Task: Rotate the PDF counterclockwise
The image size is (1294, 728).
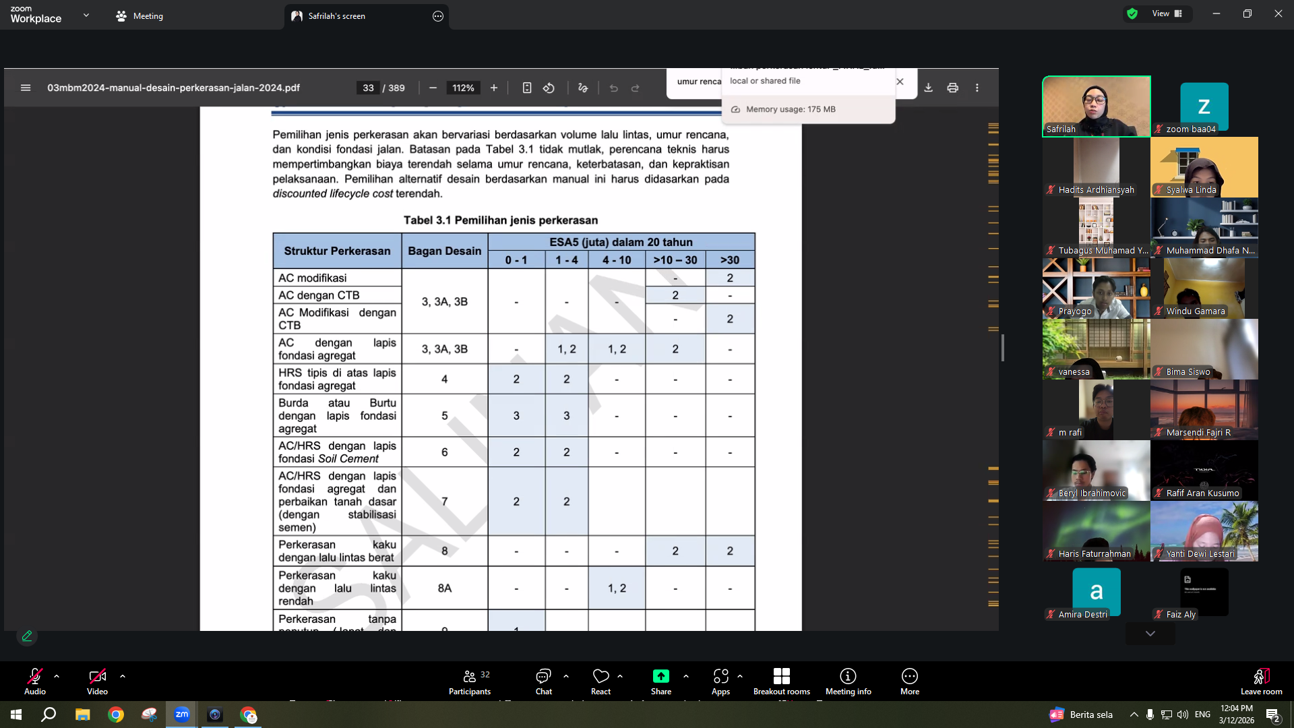Action: point(549,88)
